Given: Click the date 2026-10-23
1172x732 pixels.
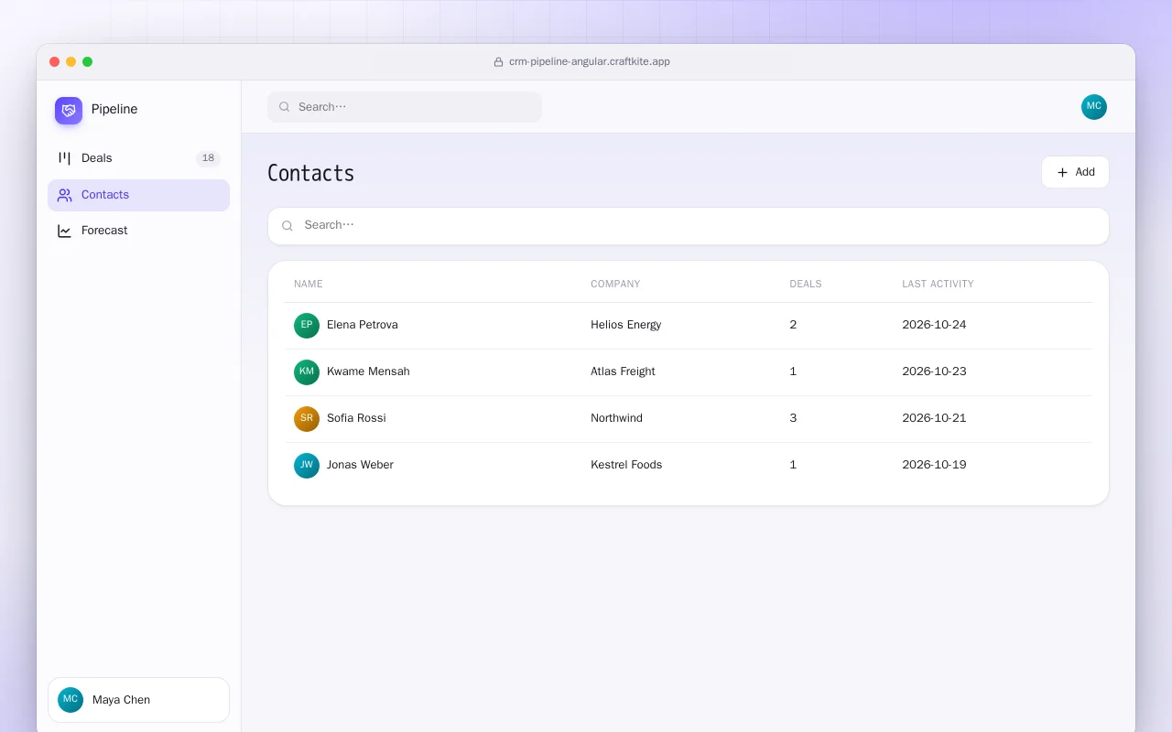Looking at the screenshot, I should click(934, 371).
